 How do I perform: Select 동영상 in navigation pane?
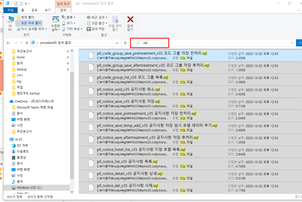(x=21, y=157)
